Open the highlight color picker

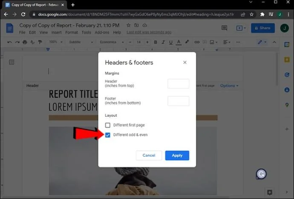pyautogui.click(x=187, y=42)
